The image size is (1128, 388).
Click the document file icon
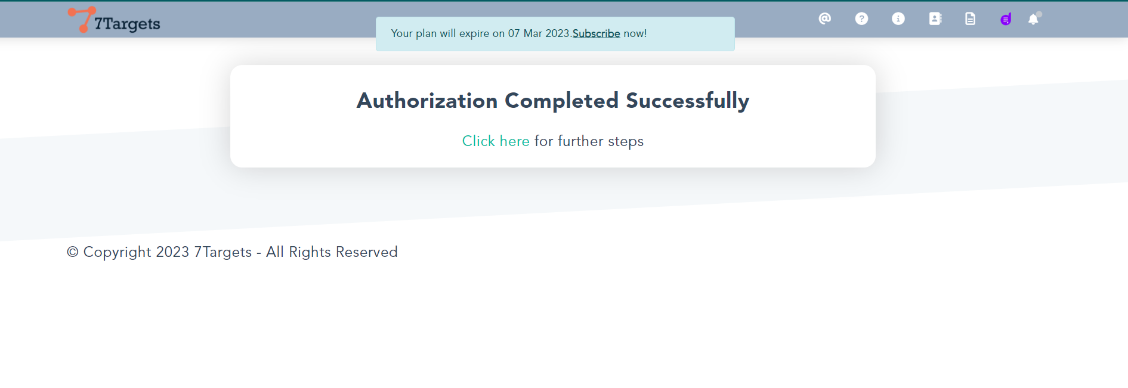tap(971, 19)
